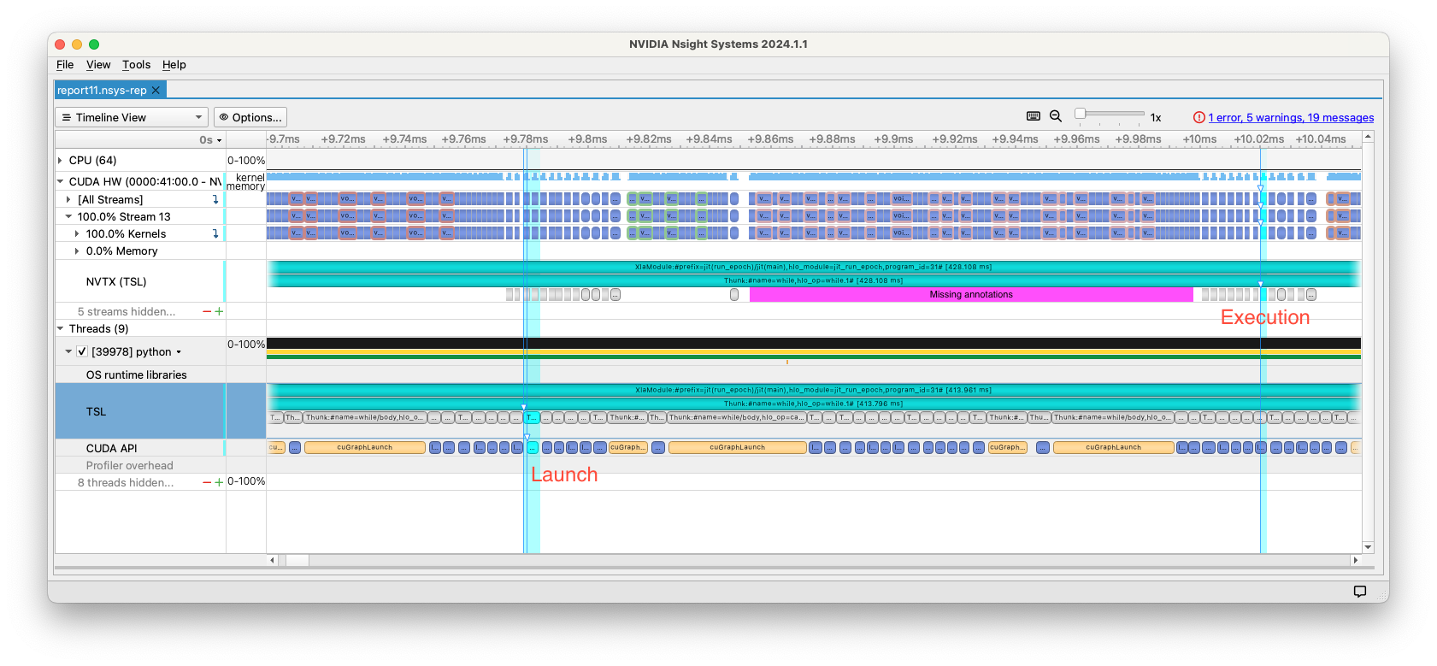The width and height of the screenshot is (1437, 666).
Task: Expand the 100.0% Kernels row
Action: point(77,233)
